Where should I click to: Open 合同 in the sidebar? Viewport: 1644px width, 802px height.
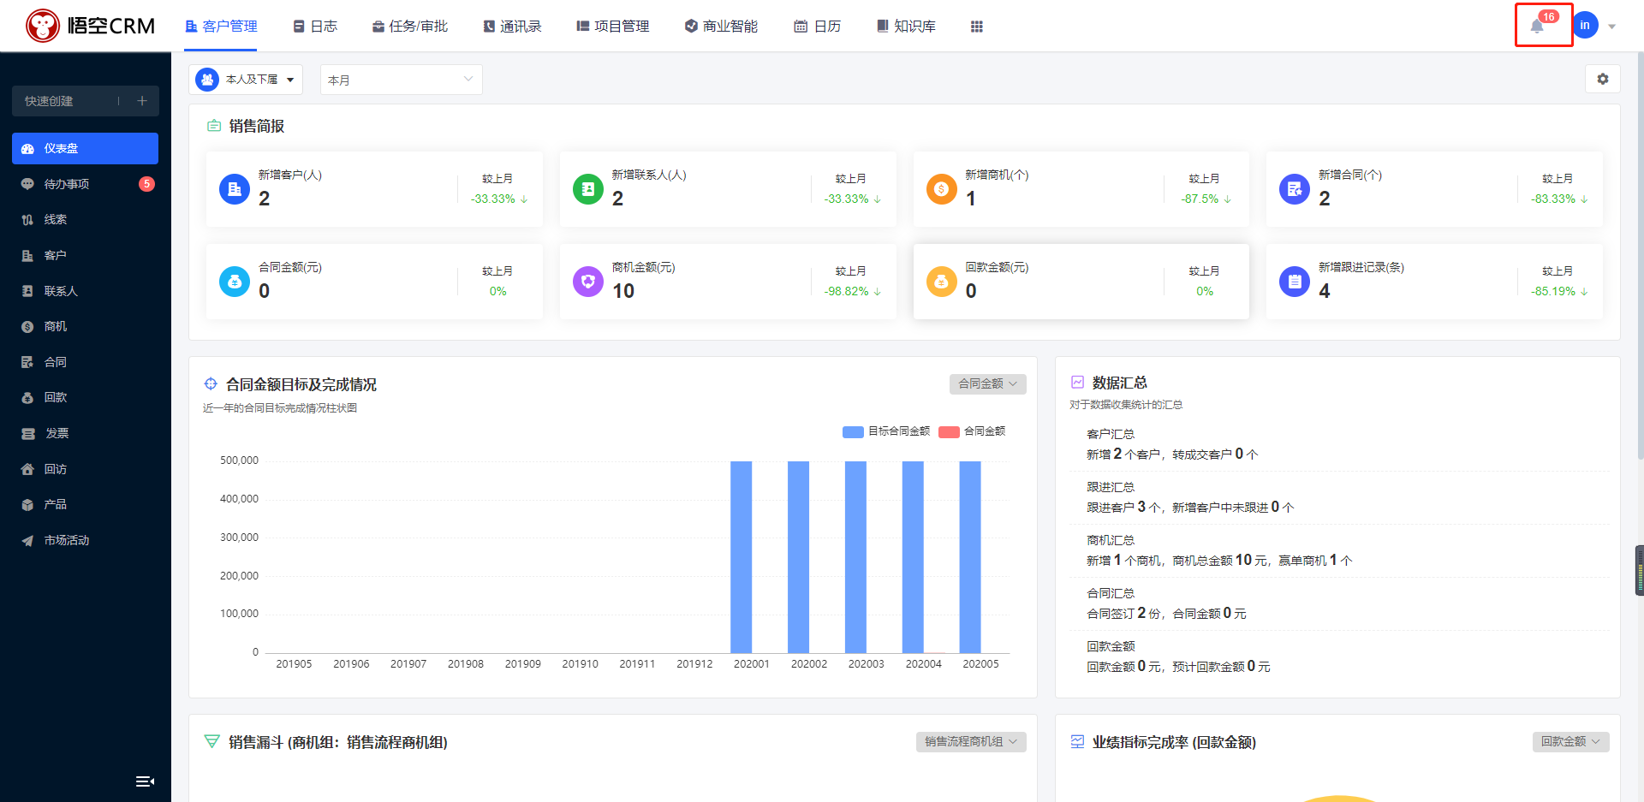point(85,362)
